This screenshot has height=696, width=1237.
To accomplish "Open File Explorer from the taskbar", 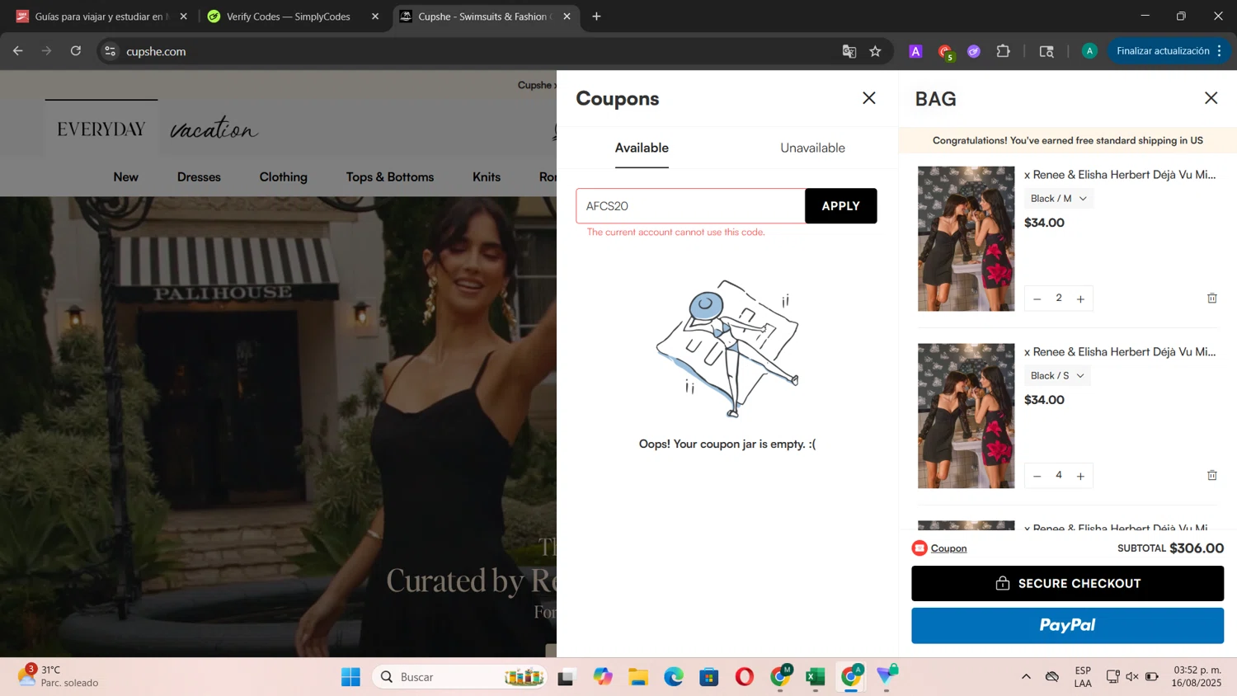I will point(638,677).
